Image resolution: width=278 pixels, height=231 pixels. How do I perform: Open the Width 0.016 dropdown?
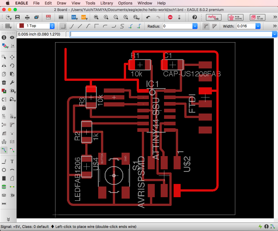pyautogui.click(x=258, y=26)
